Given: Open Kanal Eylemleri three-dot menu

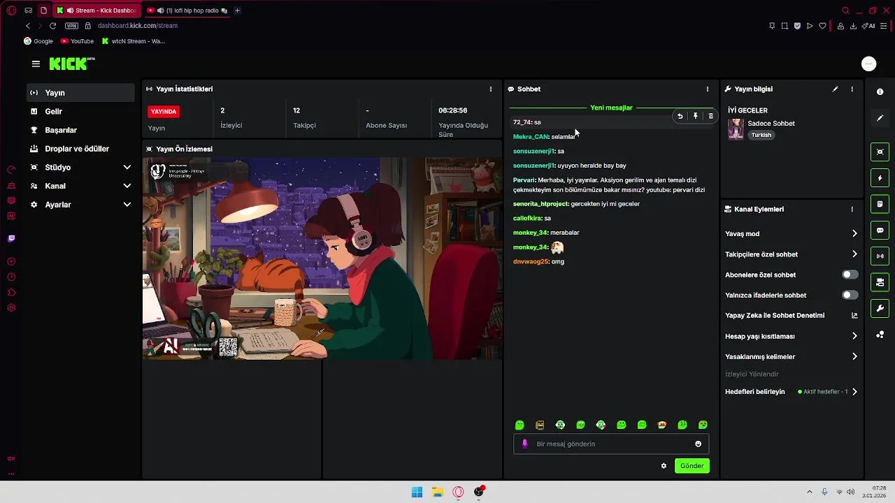Looking at the screenshot, I should [852, 210].
